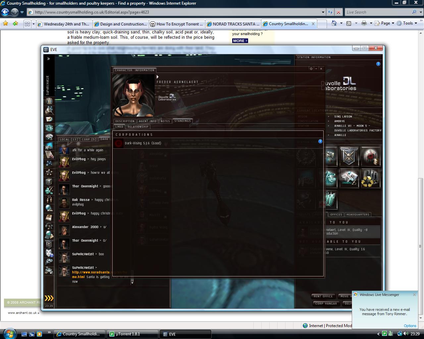Click the chat scroll down arrow

pyautogui.click(x=132, y=283)
